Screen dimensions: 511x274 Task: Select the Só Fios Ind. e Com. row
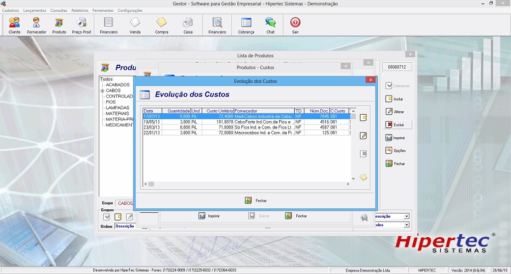point(247,127)
